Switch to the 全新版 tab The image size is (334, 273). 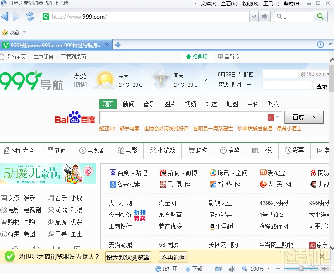(x=229, y=56)
